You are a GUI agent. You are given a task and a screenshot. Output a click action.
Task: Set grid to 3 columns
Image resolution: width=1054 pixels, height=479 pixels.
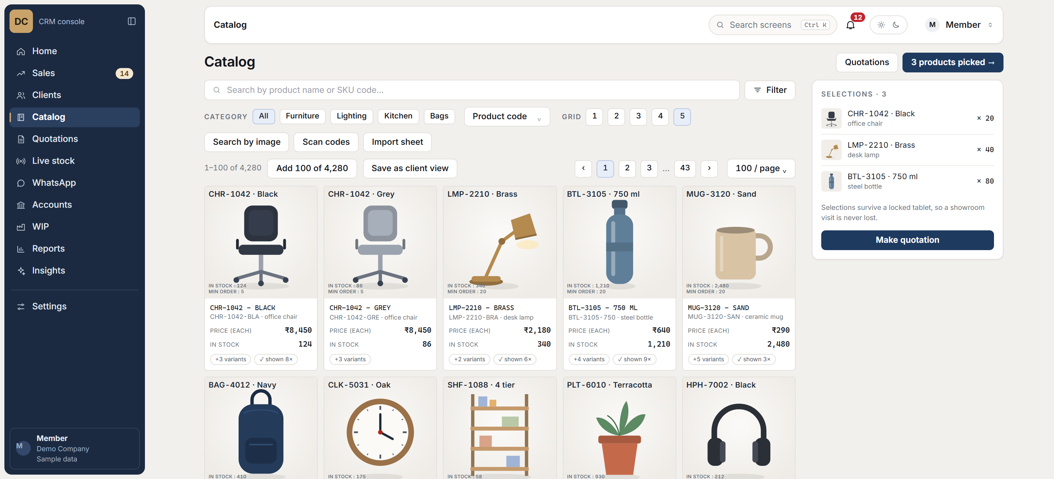pos(638,117)
